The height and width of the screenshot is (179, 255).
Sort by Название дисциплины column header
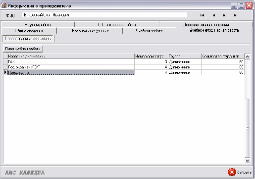71,57
